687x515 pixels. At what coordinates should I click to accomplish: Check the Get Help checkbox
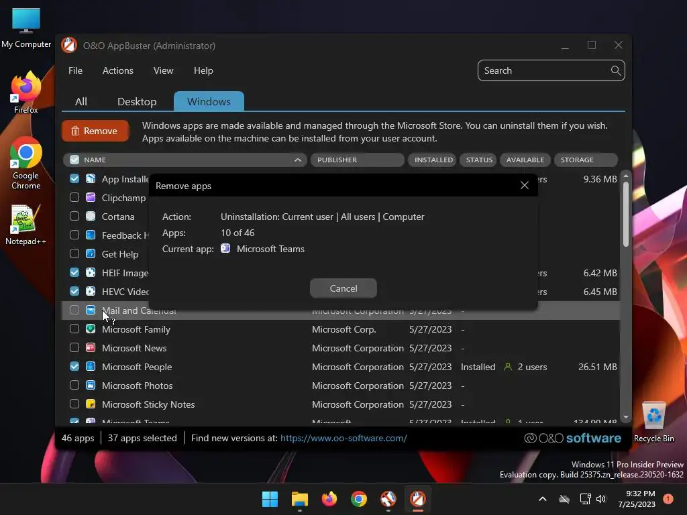point(74,254)
